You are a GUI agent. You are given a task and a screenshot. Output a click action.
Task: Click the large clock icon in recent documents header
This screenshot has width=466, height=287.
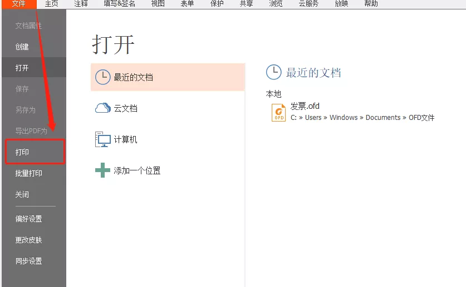click(x=273, y=72)
